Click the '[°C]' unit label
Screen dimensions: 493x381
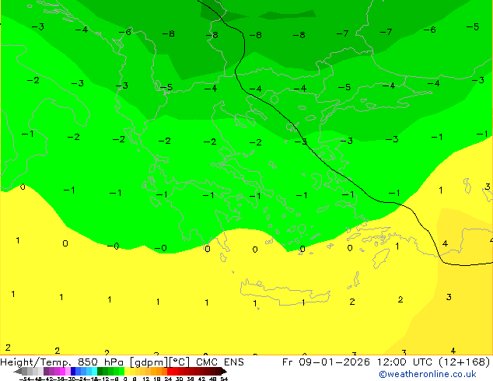click(x=180, y=362)
